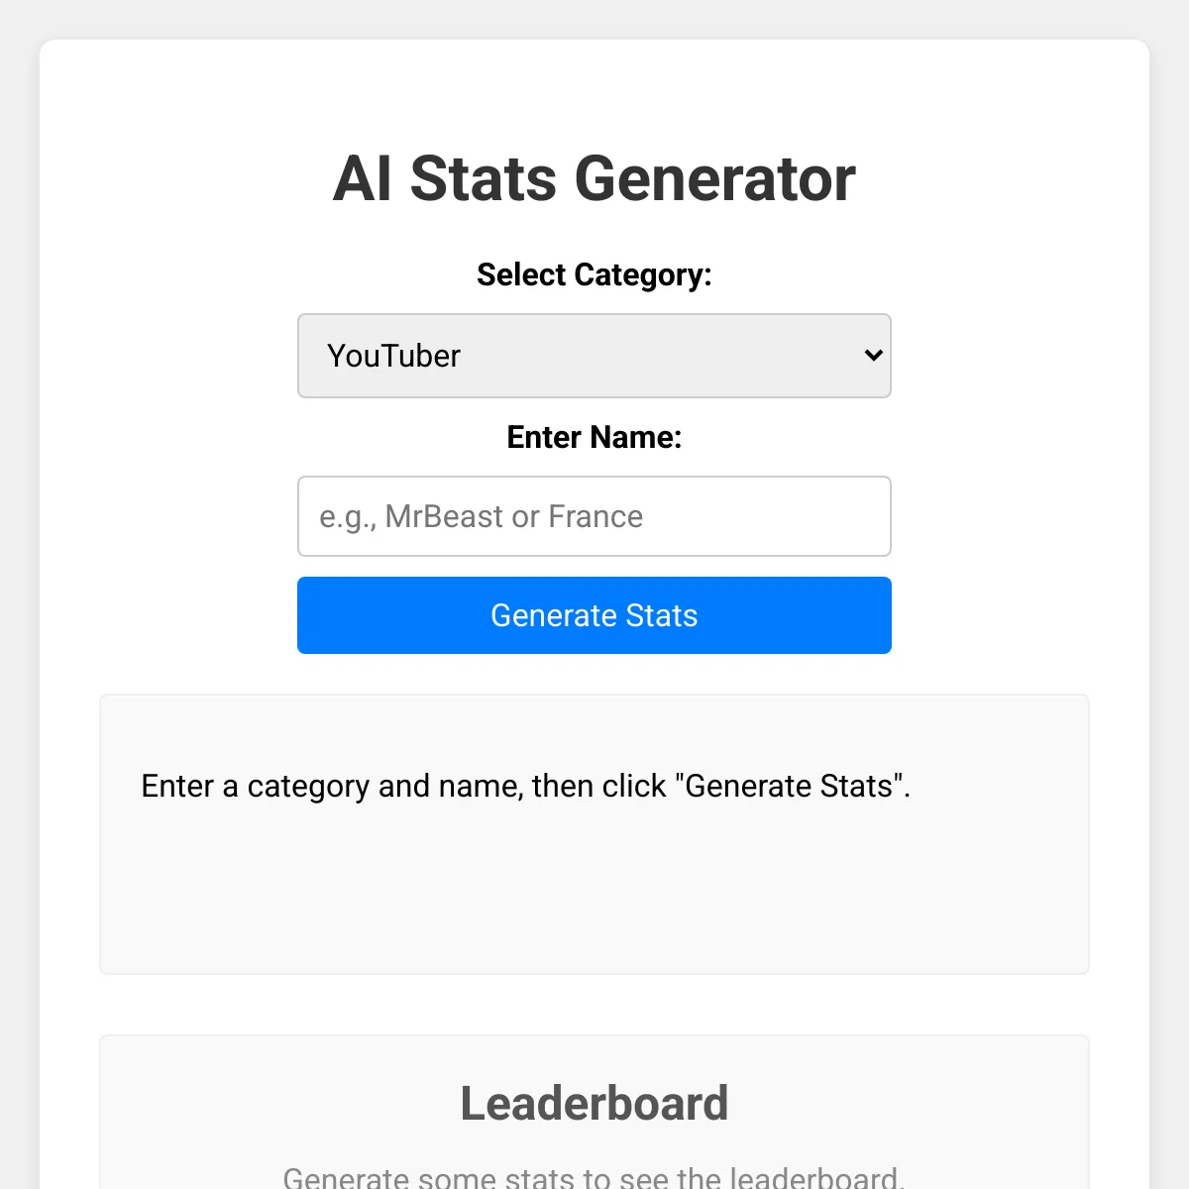The width and height of the screenshot is (1189, 1189).
Task: Click the "e.g., MrBeast or France" placeholder
Action: (x=481, y=516)
